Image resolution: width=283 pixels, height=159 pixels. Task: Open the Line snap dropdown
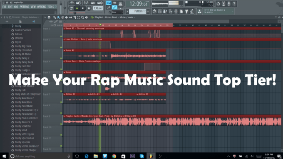point(117,12)
